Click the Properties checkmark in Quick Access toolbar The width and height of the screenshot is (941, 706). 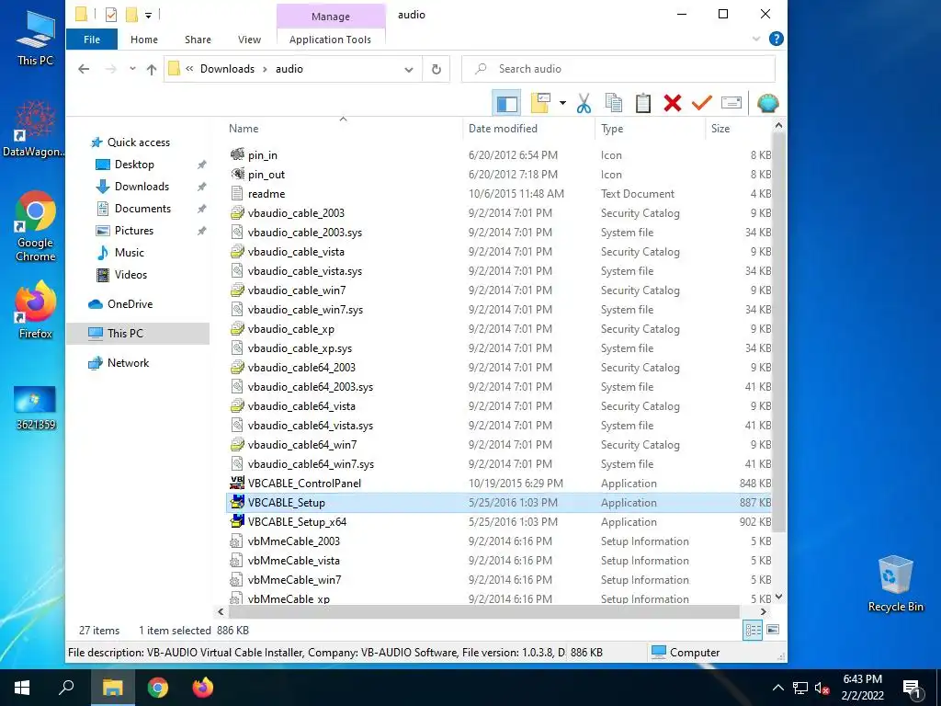(x=111, y=15)
